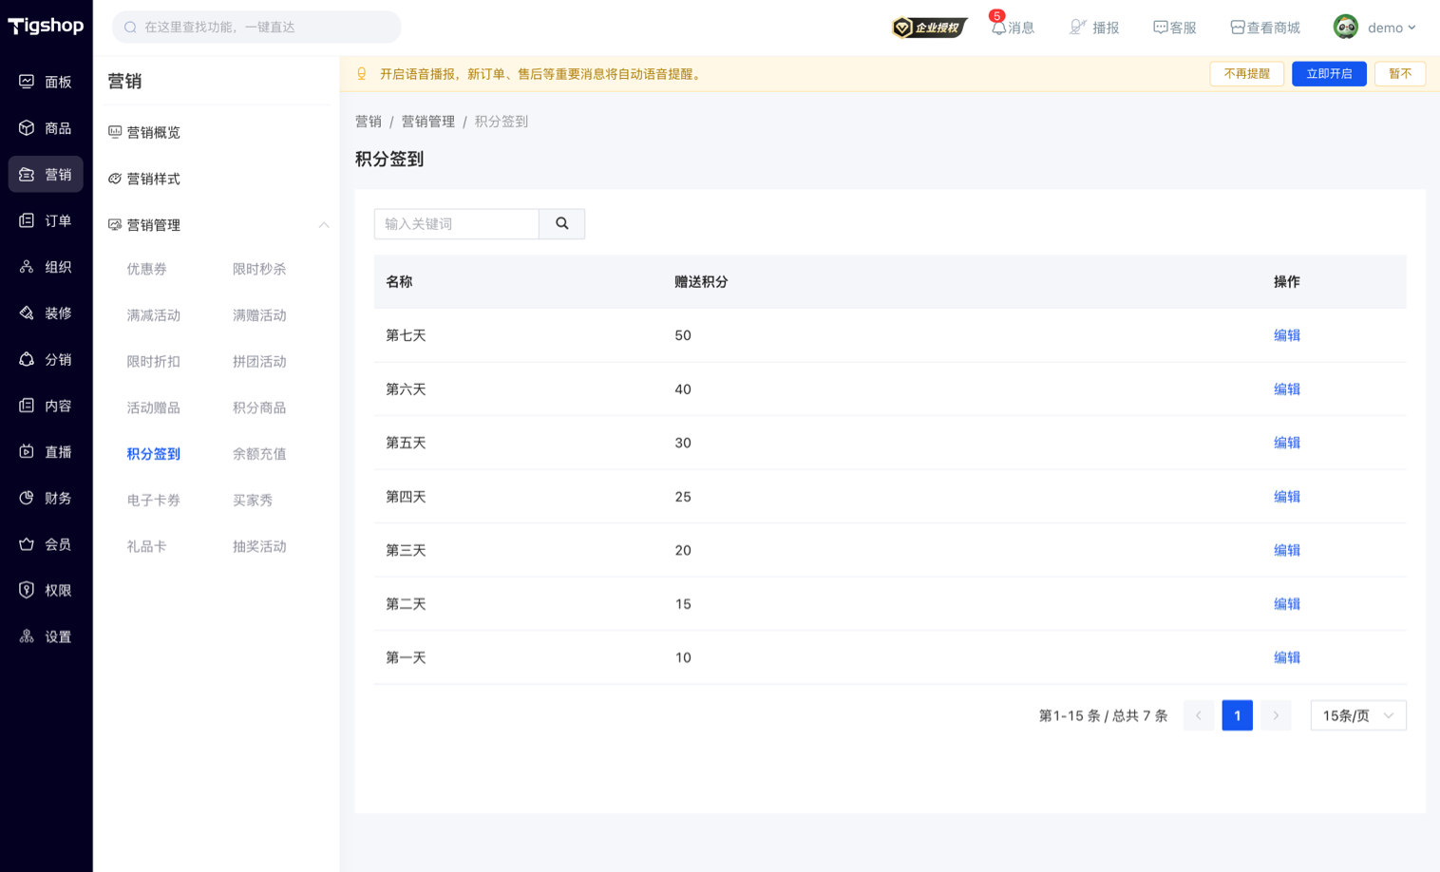Click the value 50 for 第七天
This screenshot has height=872, width=1440.
tap(683, 335)
